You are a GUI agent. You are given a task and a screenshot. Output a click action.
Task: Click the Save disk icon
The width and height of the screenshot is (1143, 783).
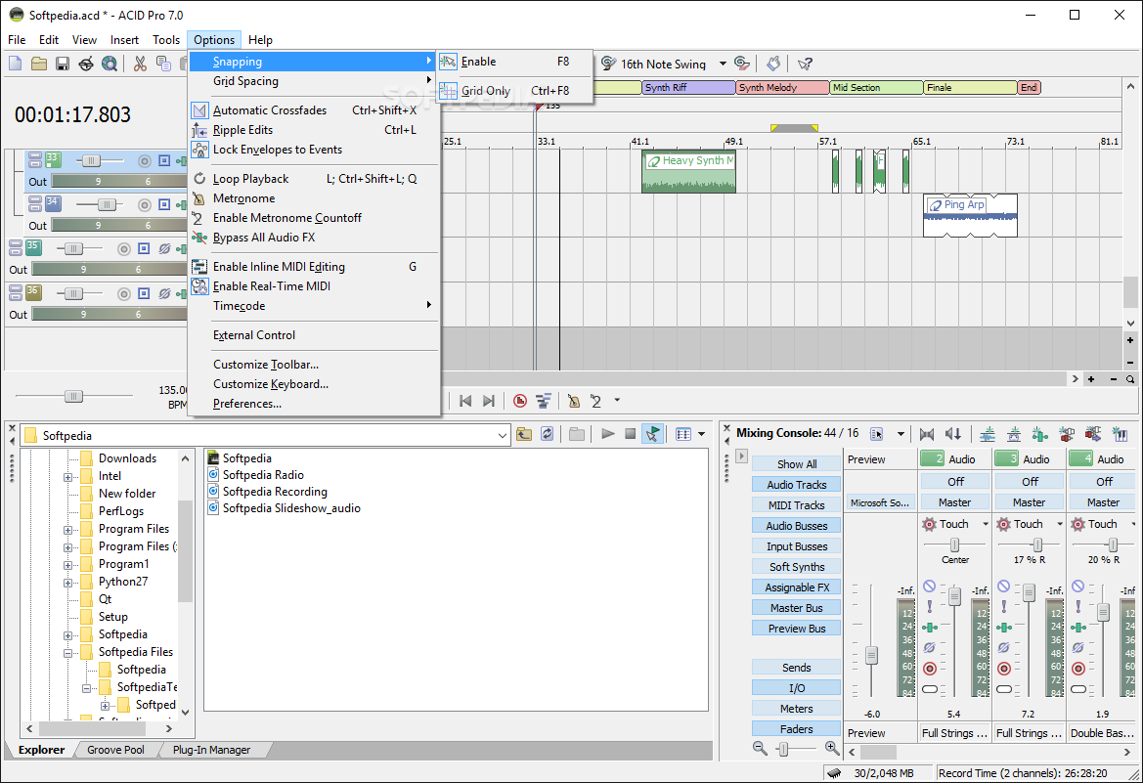click(x=63, y=64)
